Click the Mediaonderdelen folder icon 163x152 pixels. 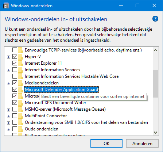pyautogui.click(x=20, y=83)
